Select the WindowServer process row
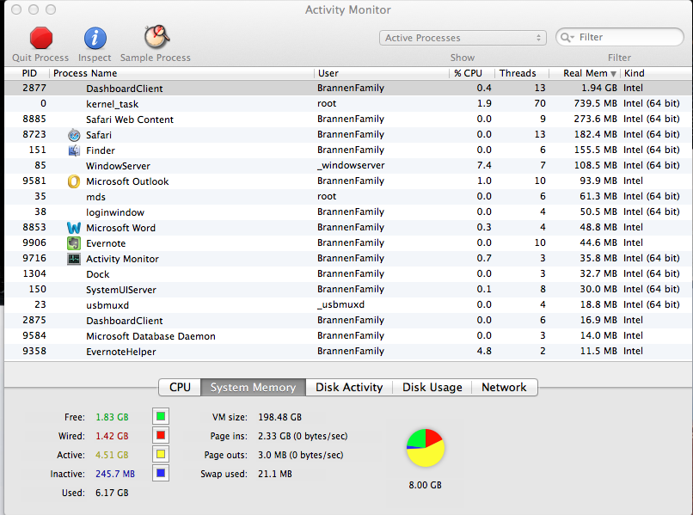Image resolution: width=693 pixels, height=515 pixels. pos(348,165)
